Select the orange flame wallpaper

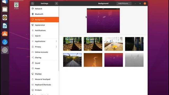(93, 60)
